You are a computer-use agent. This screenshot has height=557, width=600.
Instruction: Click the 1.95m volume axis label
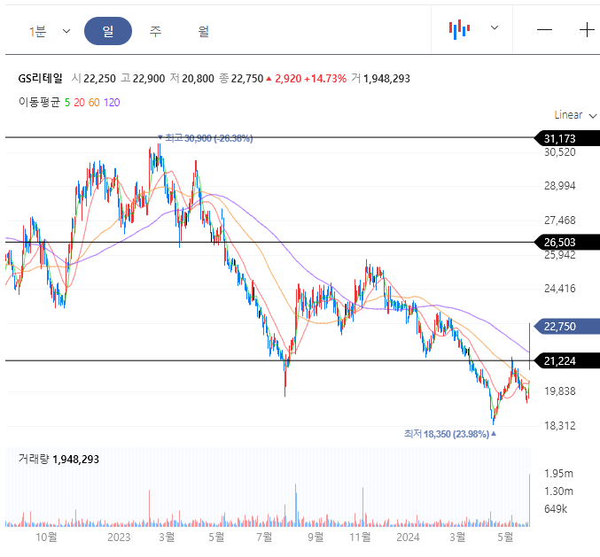558,474
